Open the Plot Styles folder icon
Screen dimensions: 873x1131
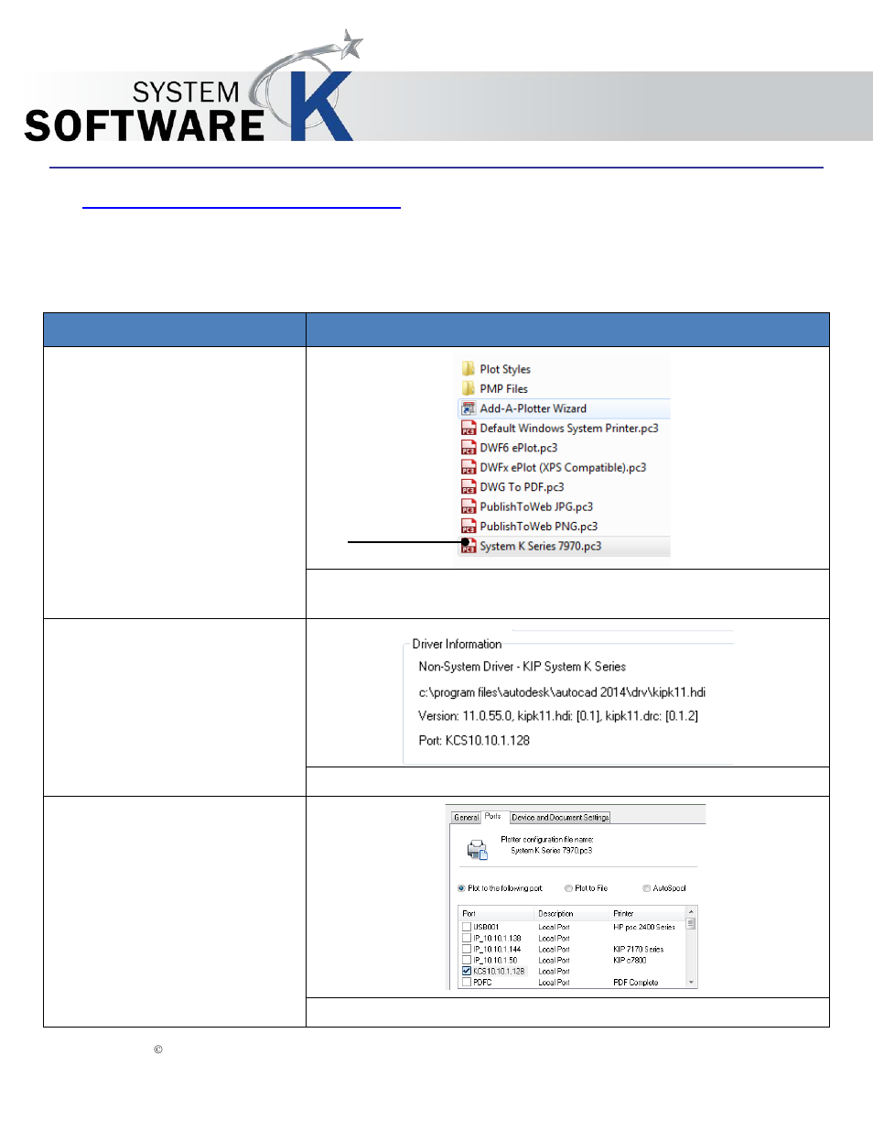469,369
